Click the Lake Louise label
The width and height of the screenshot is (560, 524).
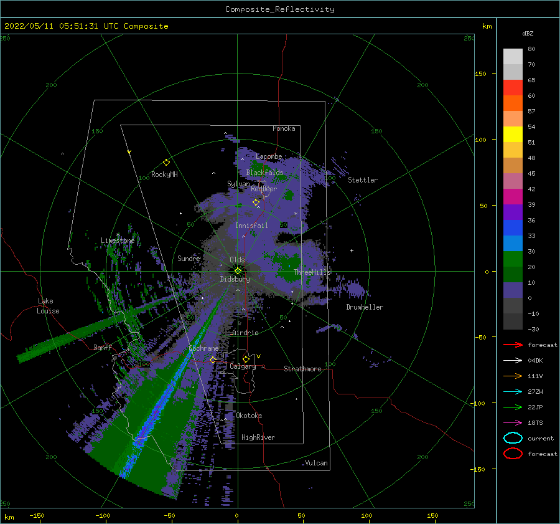(48, 306)
